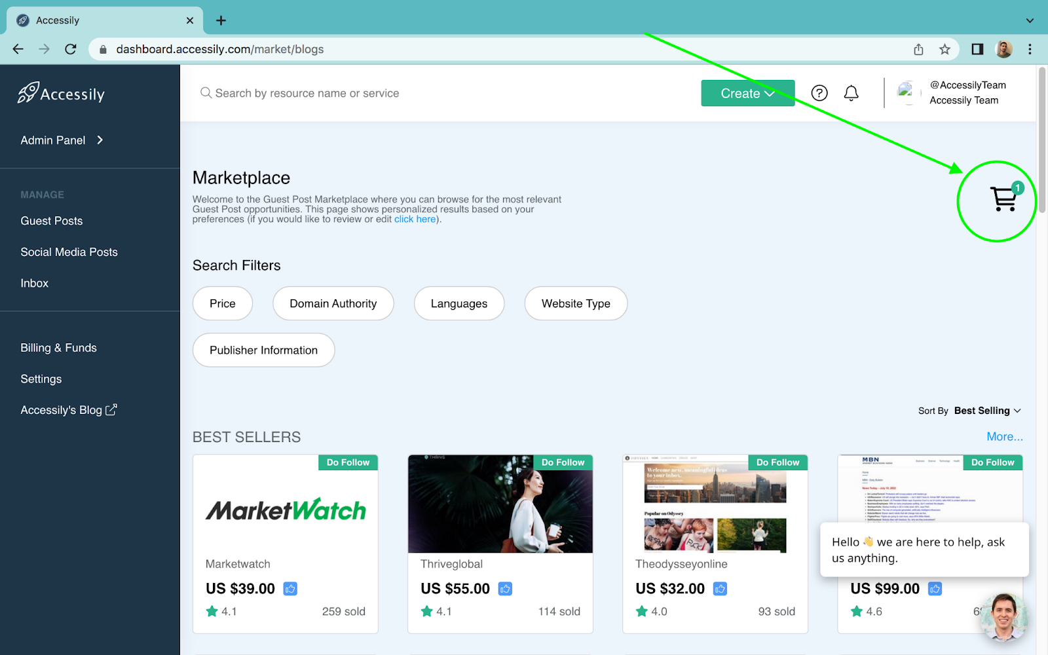Click the '93 sold' text

pos(777,611)
